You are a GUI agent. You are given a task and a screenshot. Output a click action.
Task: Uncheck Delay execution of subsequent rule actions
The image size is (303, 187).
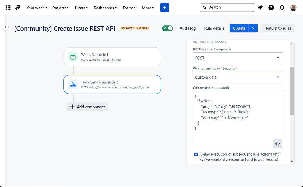[x=196, y=154]
